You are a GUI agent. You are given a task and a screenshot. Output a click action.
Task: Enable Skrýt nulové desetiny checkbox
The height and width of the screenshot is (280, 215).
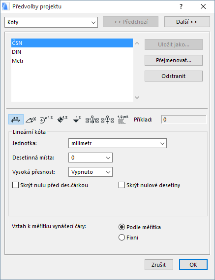click(x=122, y=185)
